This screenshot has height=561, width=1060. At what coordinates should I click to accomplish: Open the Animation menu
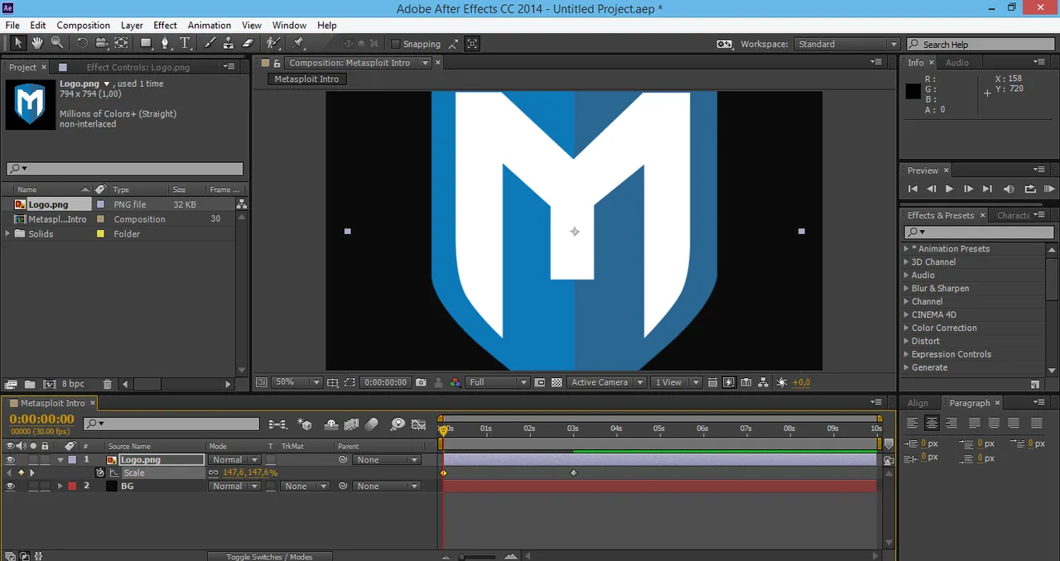[209, 26]
